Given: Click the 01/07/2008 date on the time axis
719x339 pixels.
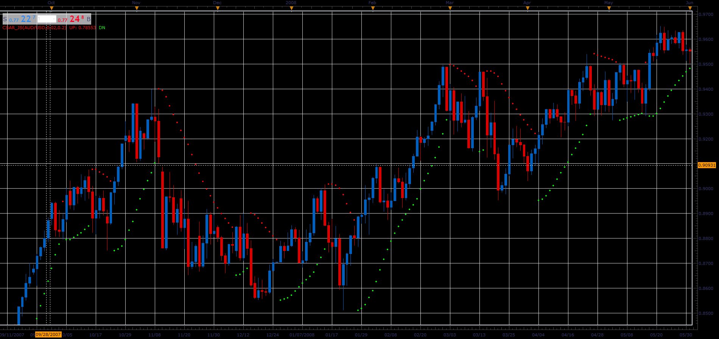Looking at the screenshot, I should tap(302, 335).
